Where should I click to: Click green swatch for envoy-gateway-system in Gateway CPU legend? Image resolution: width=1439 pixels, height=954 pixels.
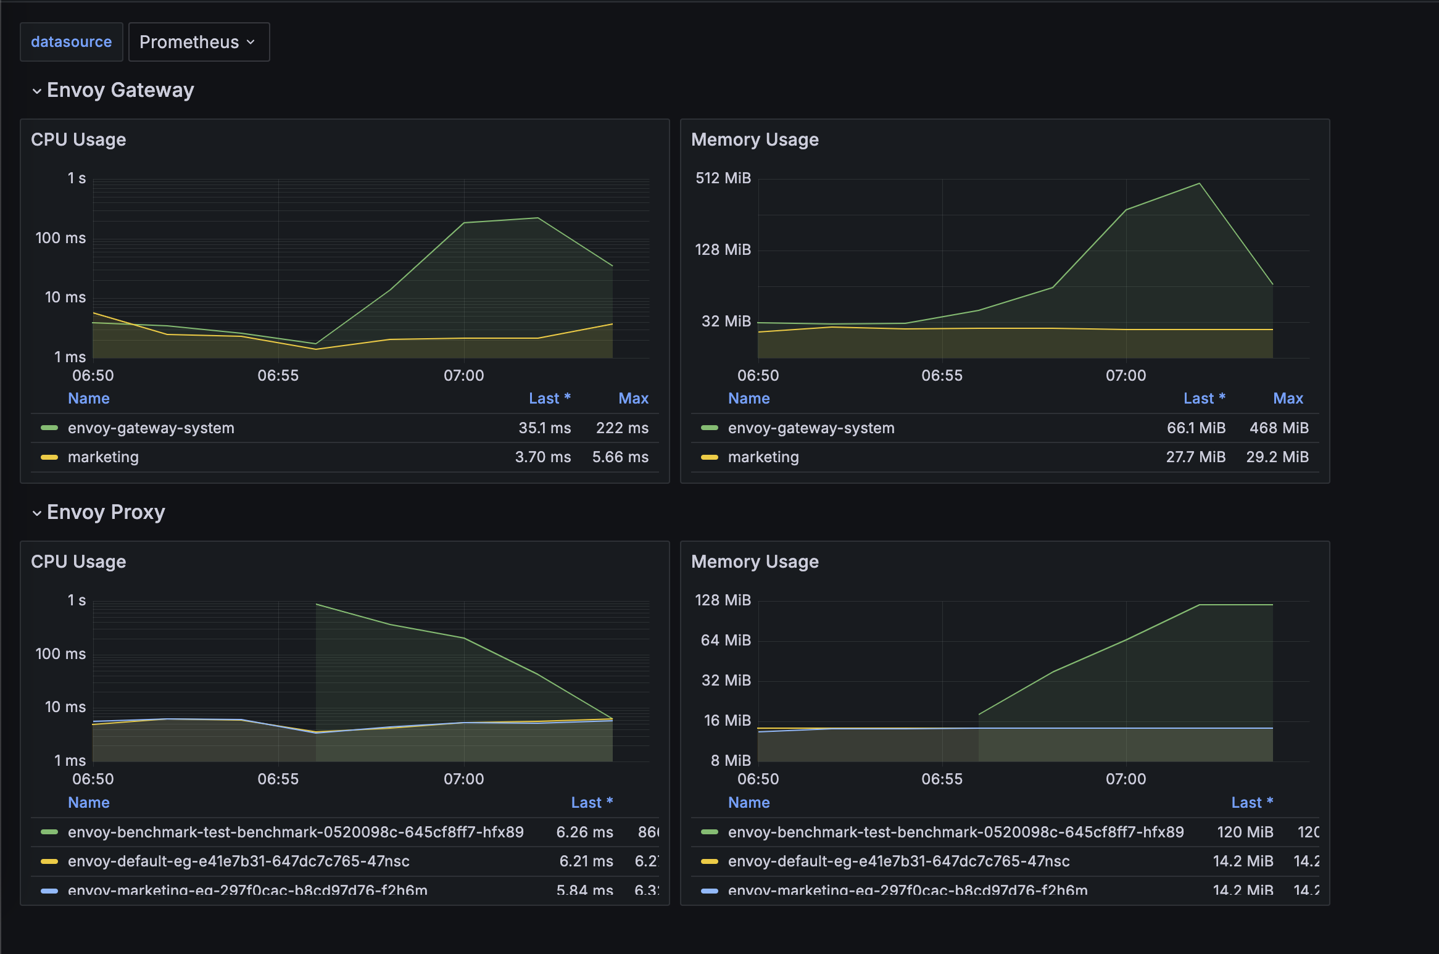point(49,428)
